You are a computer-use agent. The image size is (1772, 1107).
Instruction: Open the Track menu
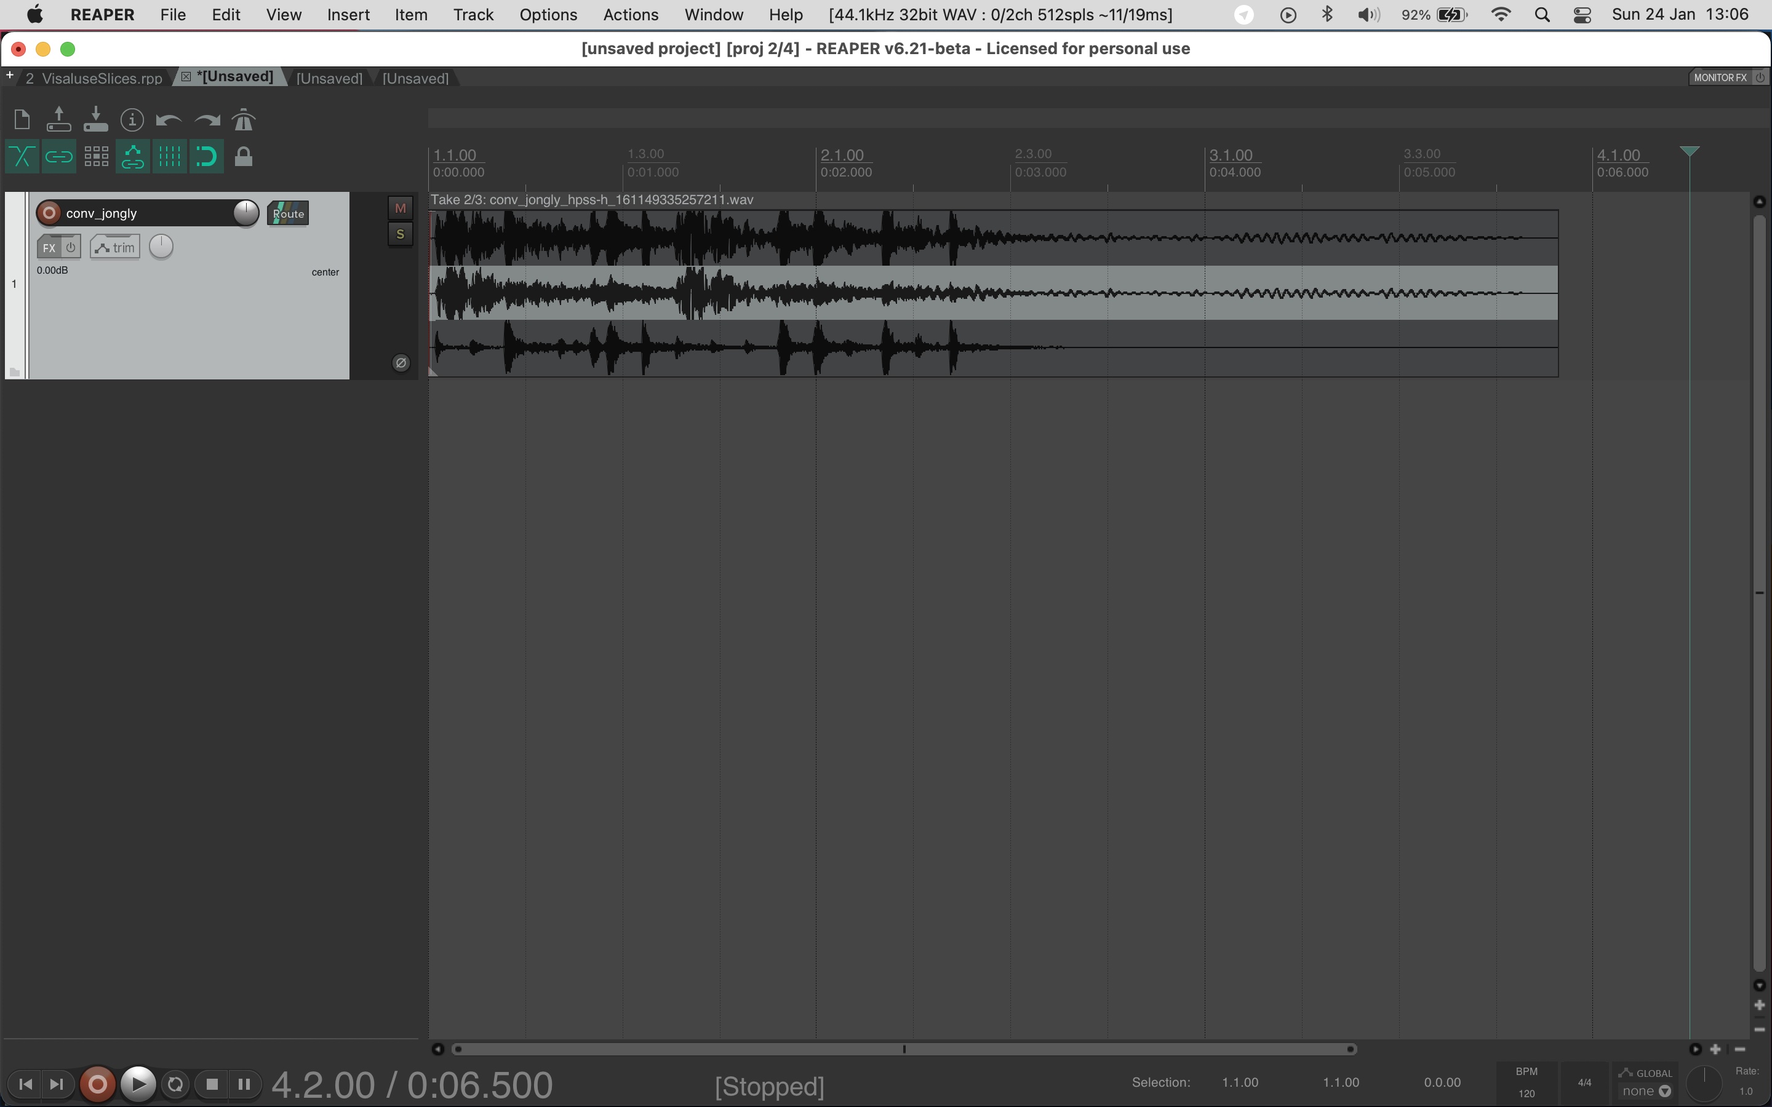click(473, 15)
